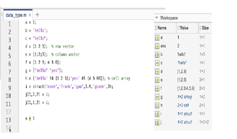Select the matrix icon of variable f
237x139 pixels.
[x=157, y=88]
